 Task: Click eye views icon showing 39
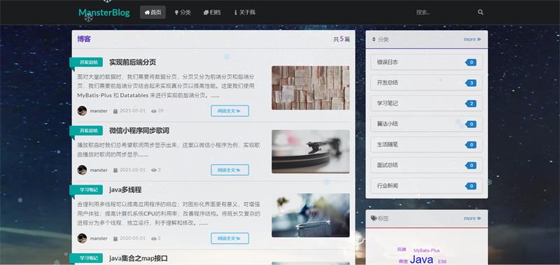pyautogui.click(x=154, y=111)
